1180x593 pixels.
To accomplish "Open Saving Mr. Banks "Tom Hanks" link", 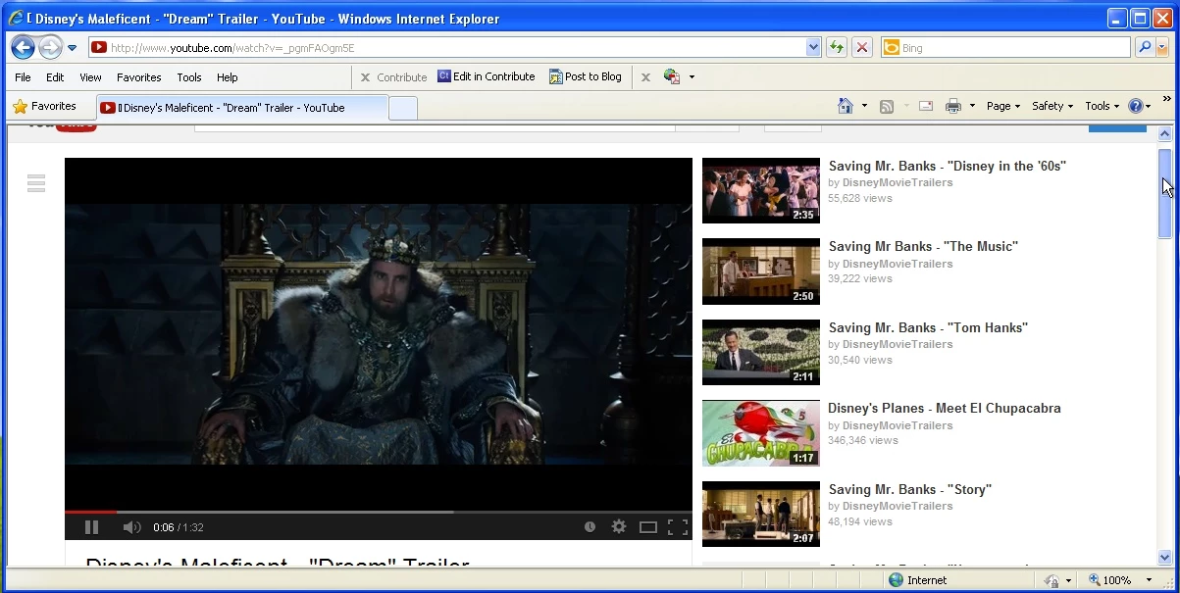I will 928,327.
